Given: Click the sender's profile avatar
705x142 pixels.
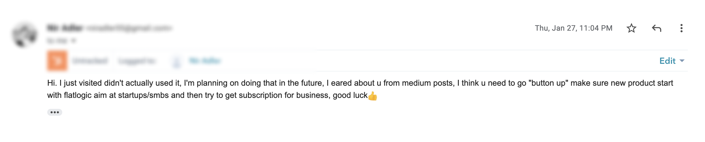Looking at the screenshot, I should (x=24, y=35).
